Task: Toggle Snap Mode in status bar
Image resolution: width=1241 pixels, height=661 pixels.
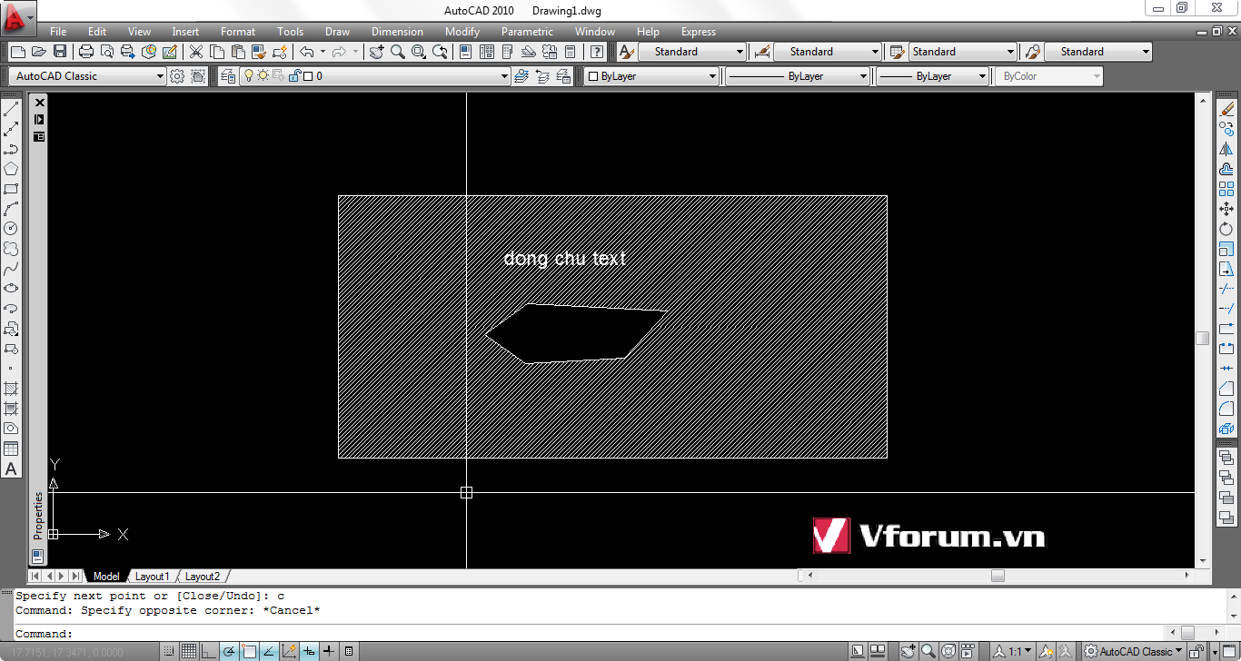Action: (169, 651)
